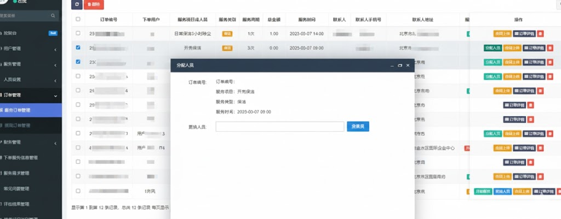Screen dimensions: 561x219
Task: Click the red trash icon in first row
Action: (541, 33)
